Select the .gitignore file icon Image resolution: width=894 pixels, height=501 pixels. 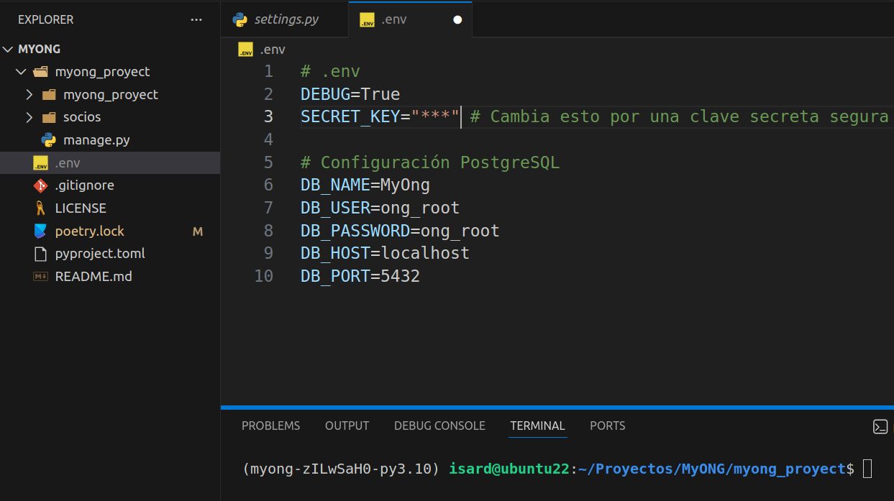(42, 185)
